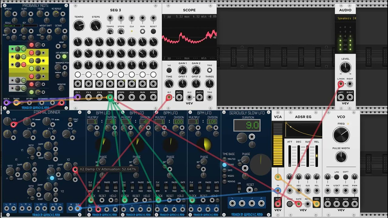388x218 pixels.
Task: Flip the GATE/MOM switch on the 105 LFO
Action: click(x=217, y=187)
